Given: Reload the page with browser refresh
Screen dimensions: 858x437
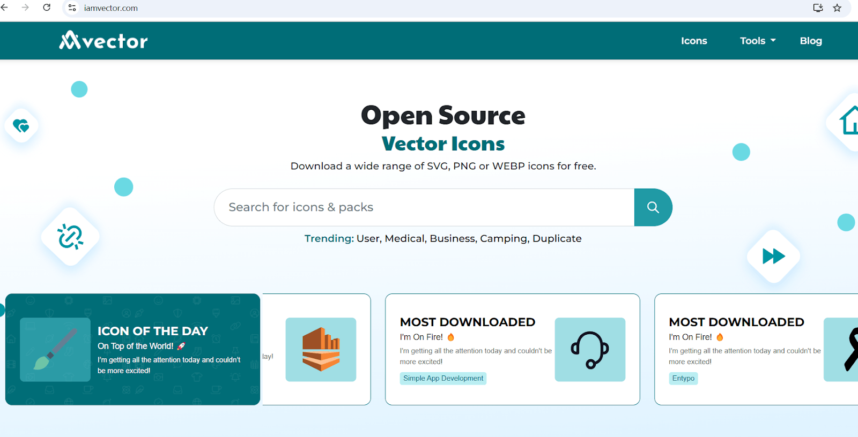Looking at the screenshot, I should point(47,7).
